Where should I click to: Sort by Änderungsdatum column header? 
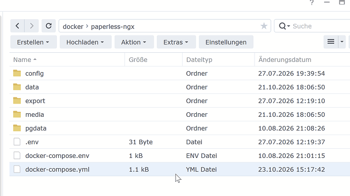(302, 60)
